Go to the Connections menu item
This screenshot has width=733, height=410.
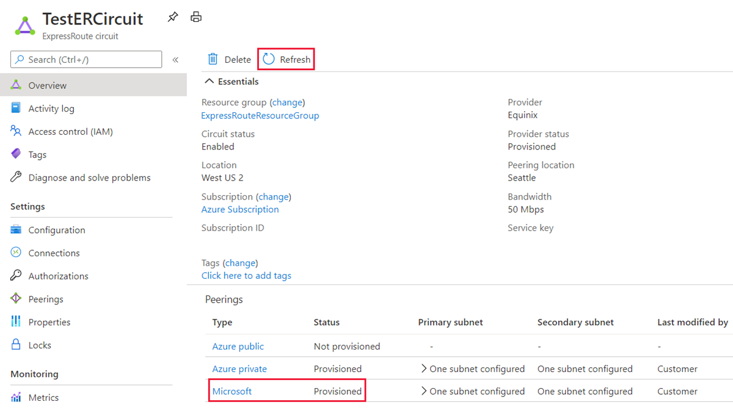pyautogui.click(x=54, y=253)
